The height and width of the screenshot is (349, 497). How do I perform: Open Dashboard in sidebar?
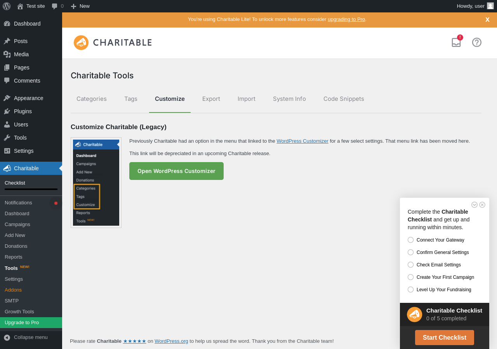[x=31, y=24]
